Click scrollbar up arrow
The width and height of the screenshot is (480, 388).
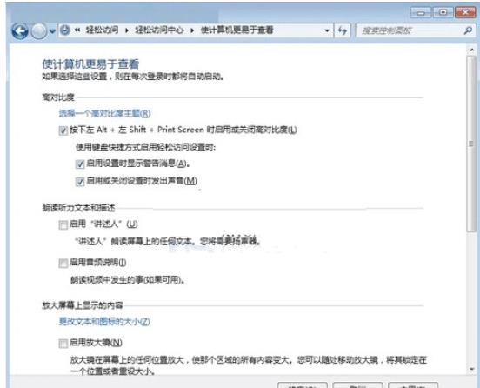coord(471,50)
